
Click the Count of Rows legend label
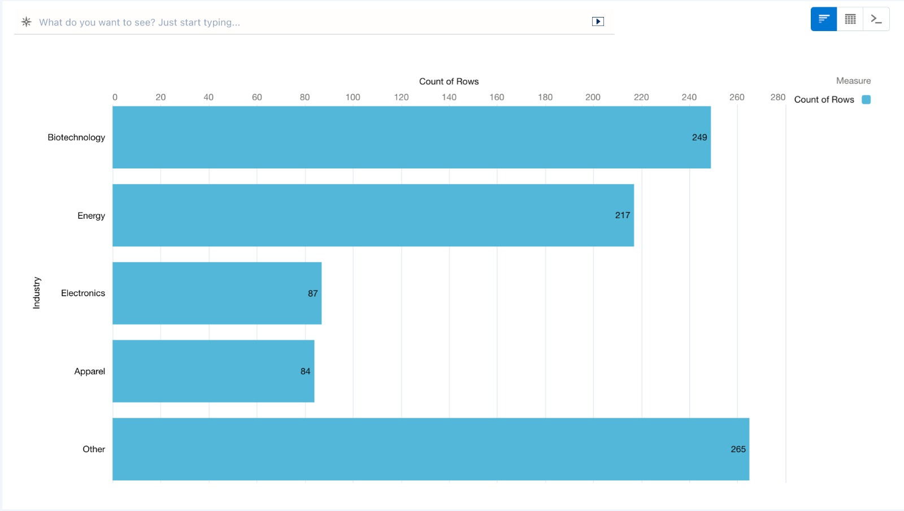[x=824, y=99]
